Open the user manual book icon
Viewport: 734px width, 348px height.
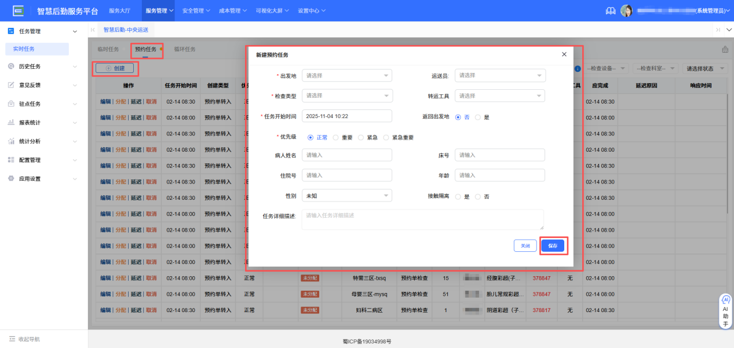610,10
